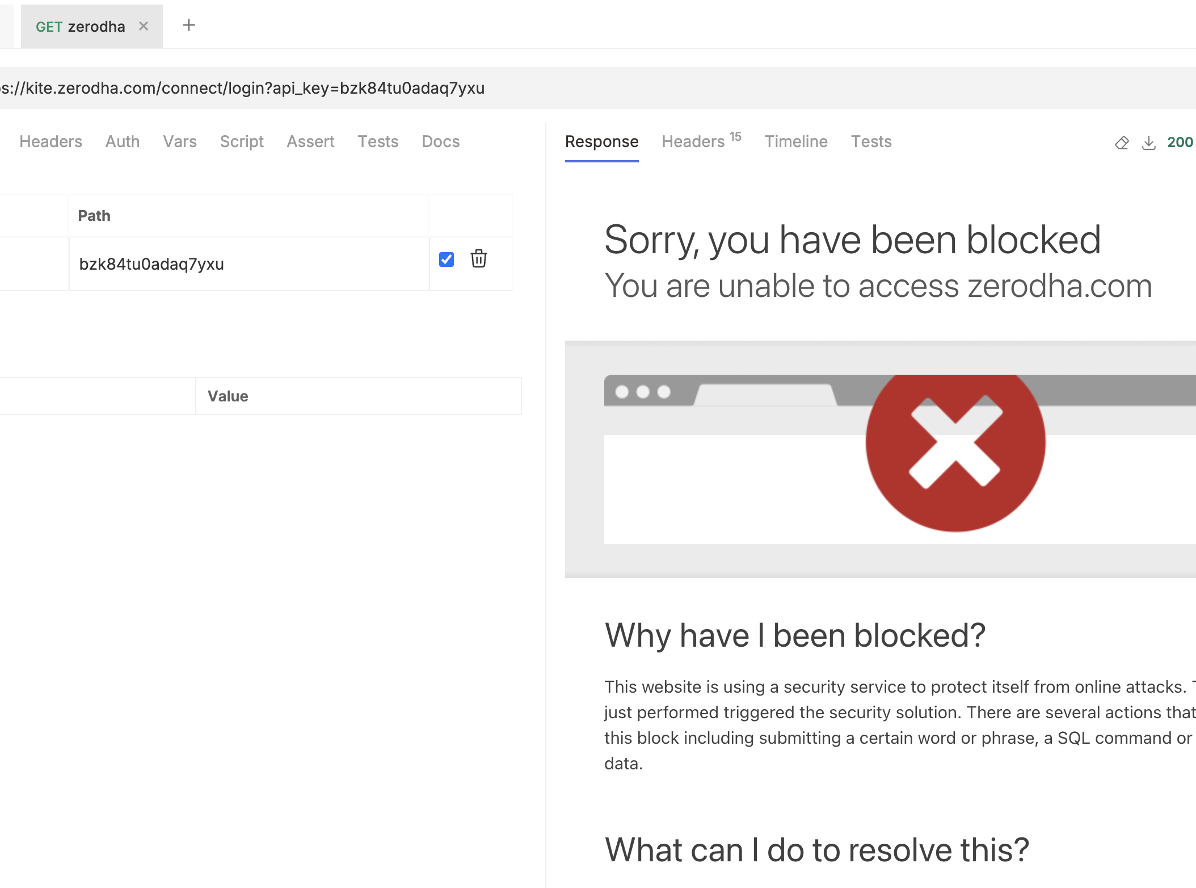Image resolution: width=1196 pixels, height=888 pixels.
Task: Untick the bzk84tu0adaq7yxu param checkbox
Action: 447,259
